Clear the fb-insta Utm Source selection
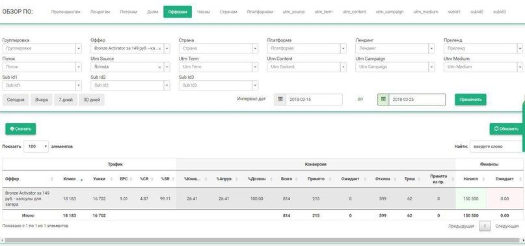Screen dimensions: 525x246 click(x=159, y=67)
